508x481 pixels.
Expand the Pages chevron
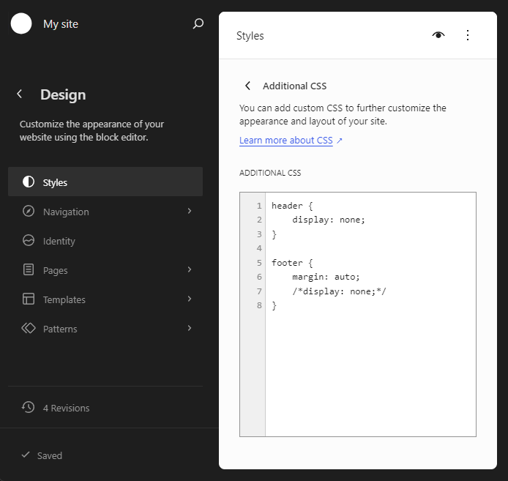190,269
